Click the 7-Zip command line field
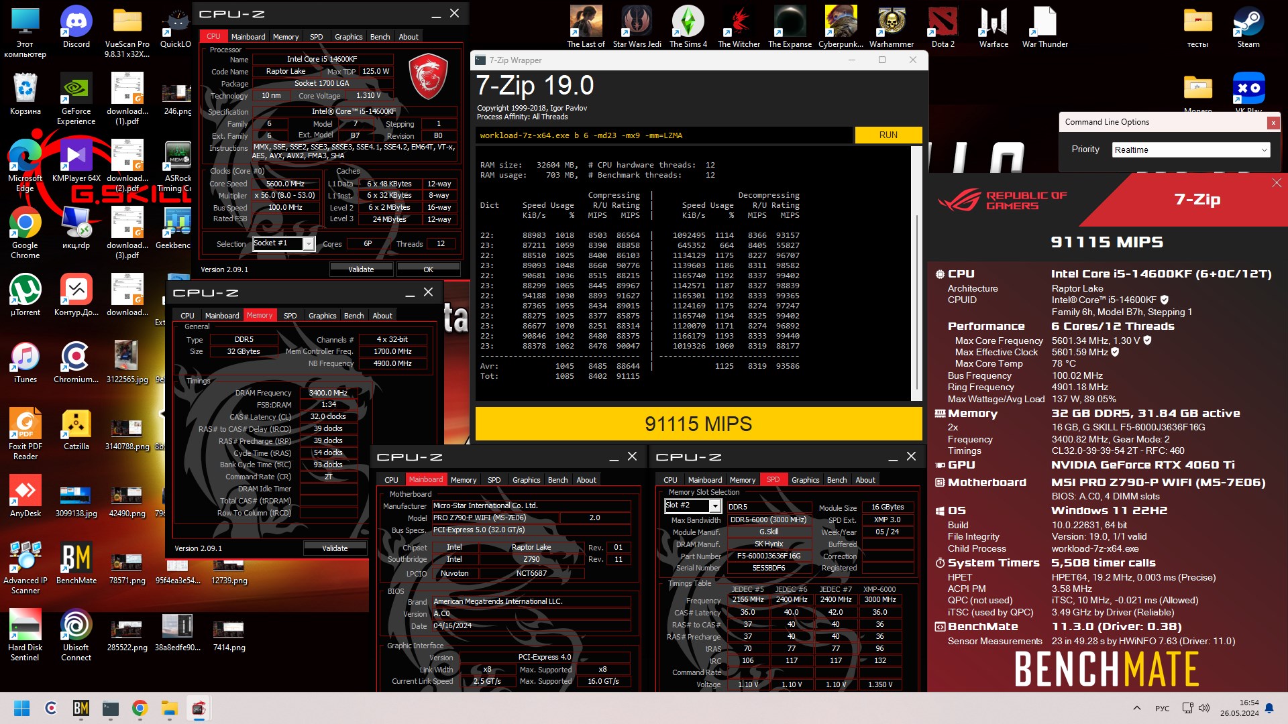The image size is (1288, 724). click(664, 135)
